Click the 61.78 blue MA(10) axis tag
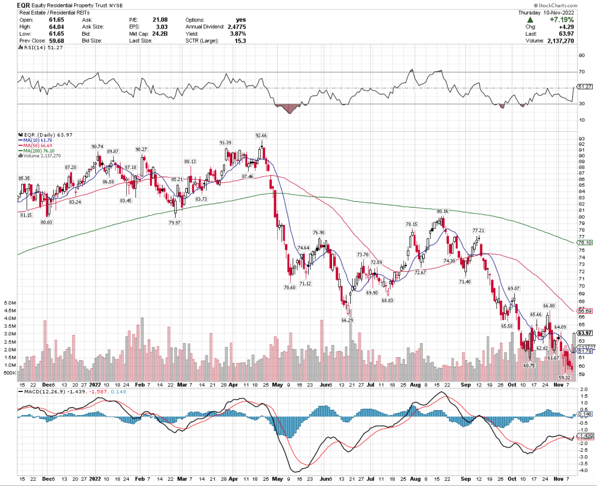Image resolution: width=597 pixels, height=486 pixels. coord(585,351)
